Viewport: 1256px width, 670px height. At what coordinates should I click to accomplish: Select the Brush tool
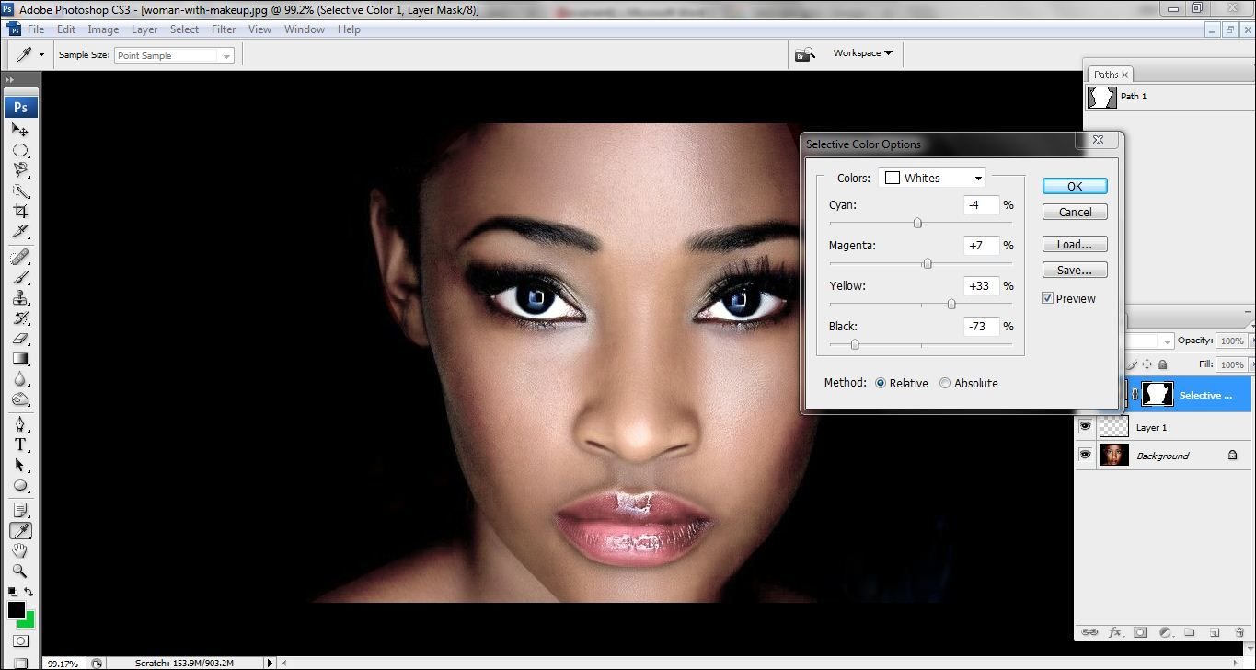click(20, 277)
